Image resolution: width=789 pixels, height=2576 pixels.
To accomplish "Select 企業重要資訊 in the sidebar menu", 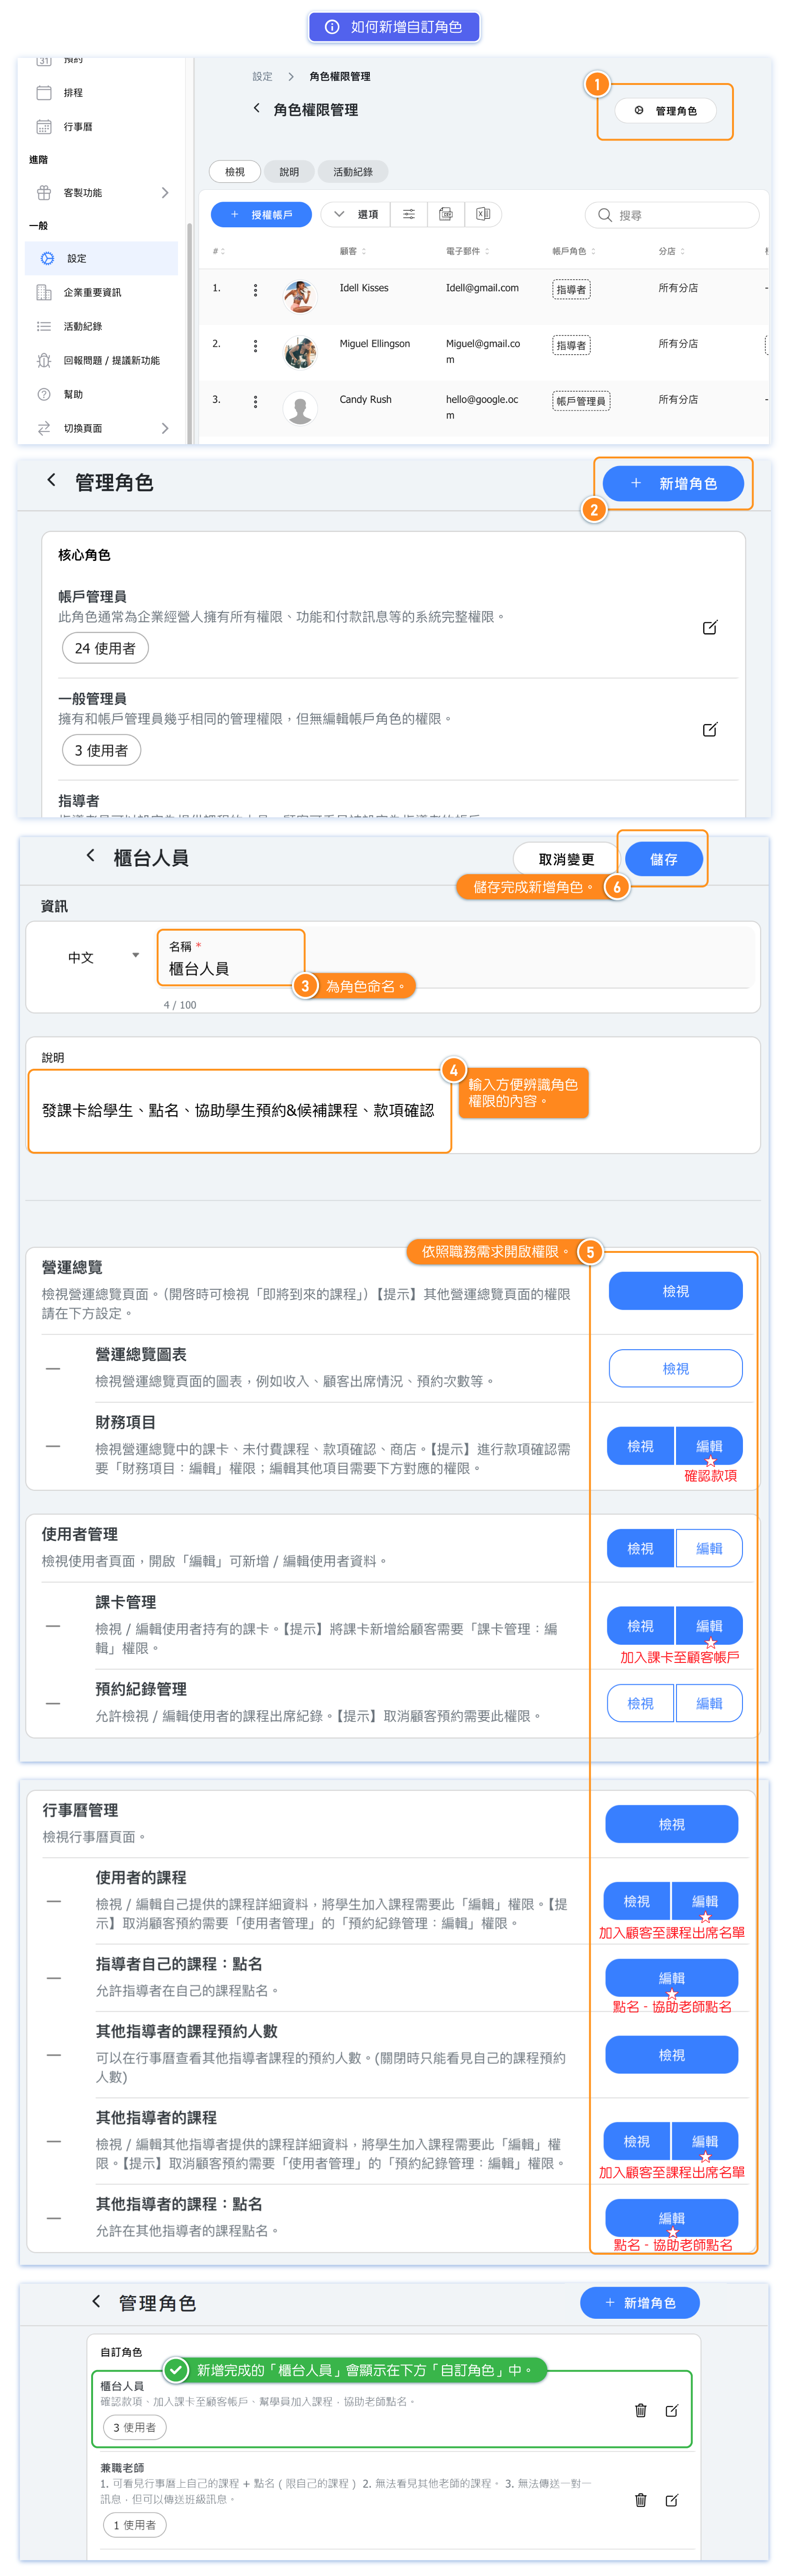I will point(92,292).
